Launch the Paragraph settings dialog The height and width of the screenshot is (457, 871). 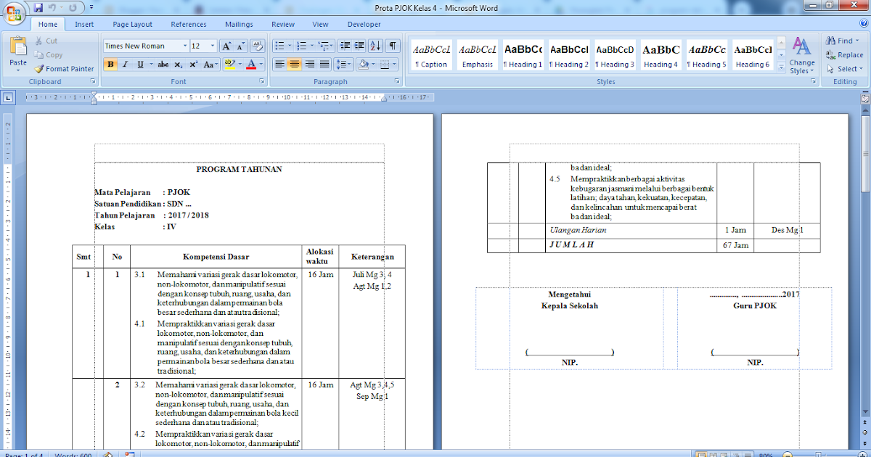click(398, 82)
